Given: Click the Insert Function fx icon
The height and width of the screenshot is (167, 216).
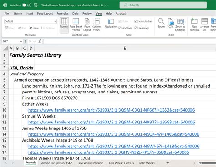Looking at the screenshot, I should 40,41.
